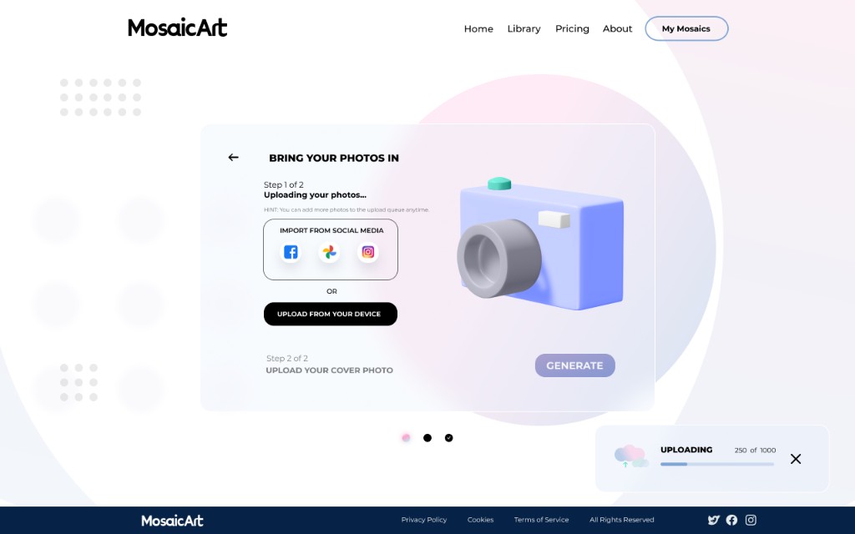Click the Step 1 of 2 label
Viewport: 855px width, 534px height.
click(284, 184)
